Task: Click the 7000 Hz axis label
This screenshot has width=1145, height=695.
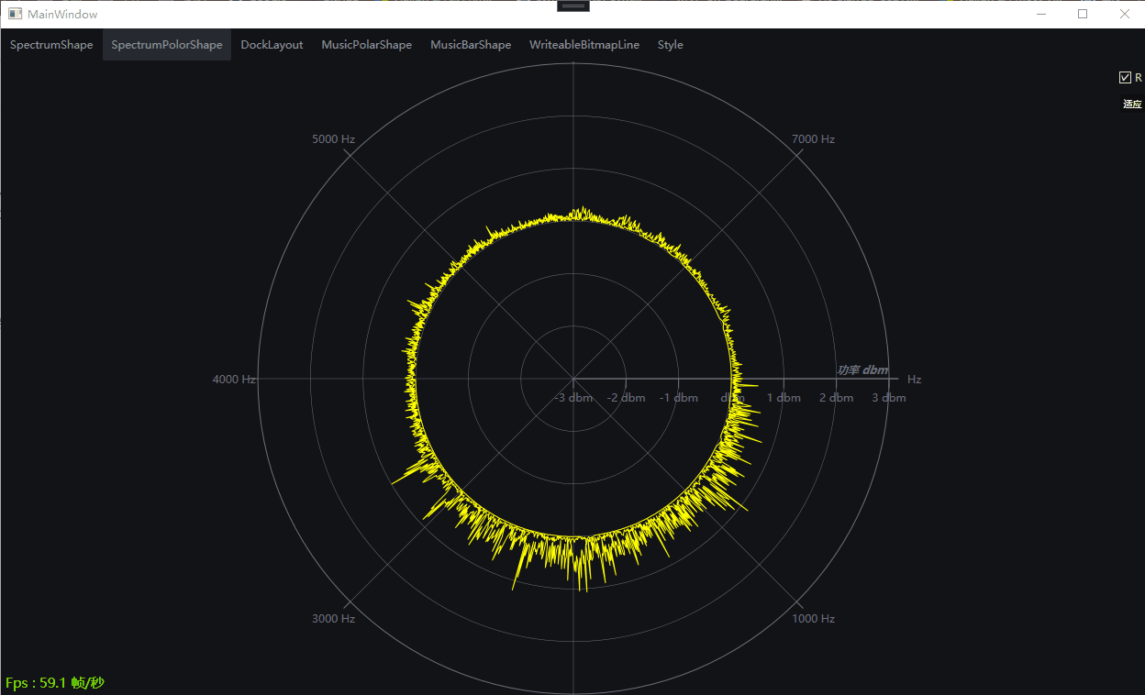Action: coord(813,139)
